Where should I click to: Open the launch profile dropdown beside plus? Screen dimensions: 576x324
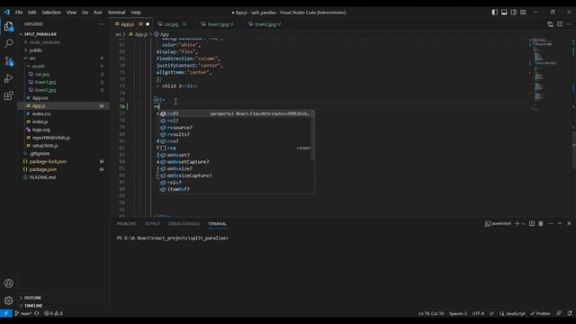(523, 224)
